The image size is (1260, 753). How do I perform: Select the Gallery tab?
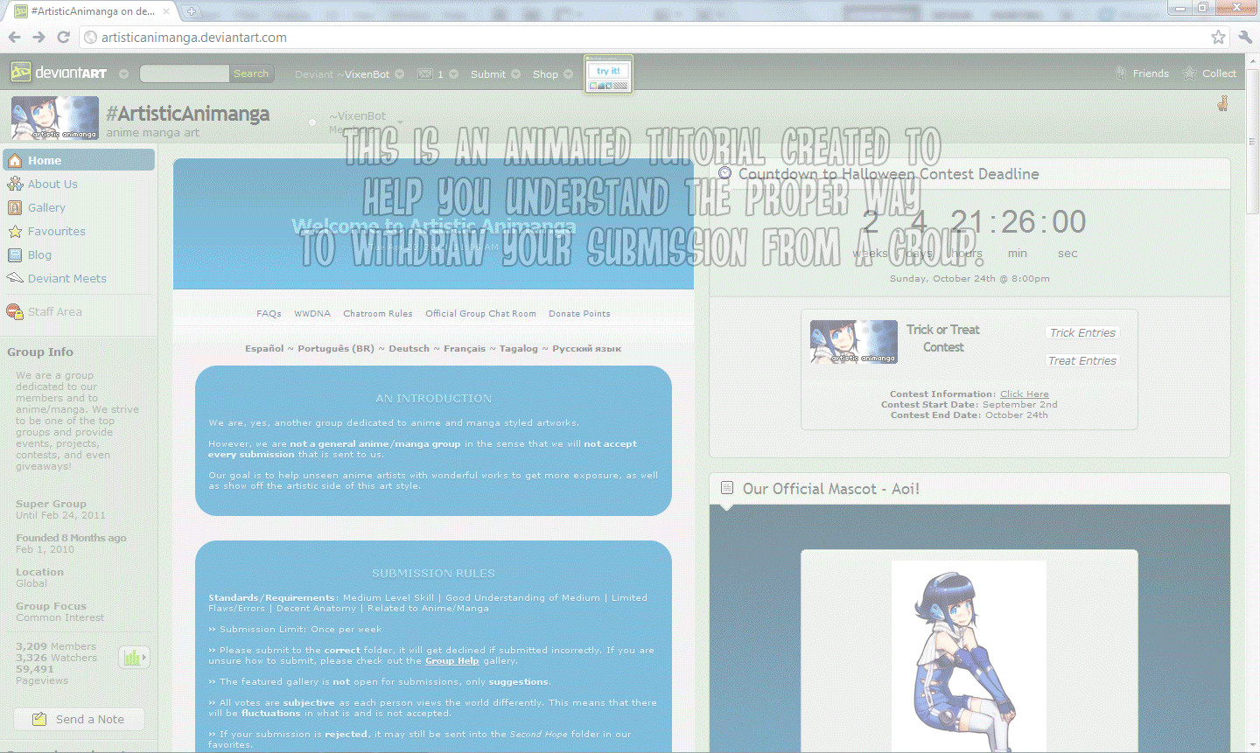point(46,207)
